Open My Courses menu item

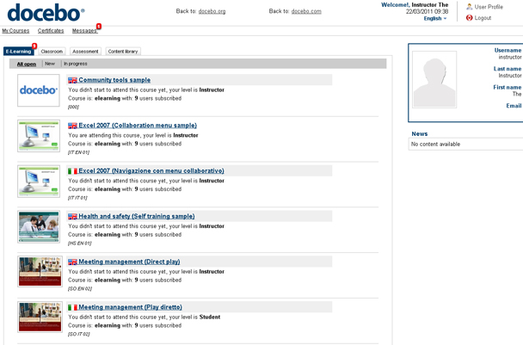[15, 31]
